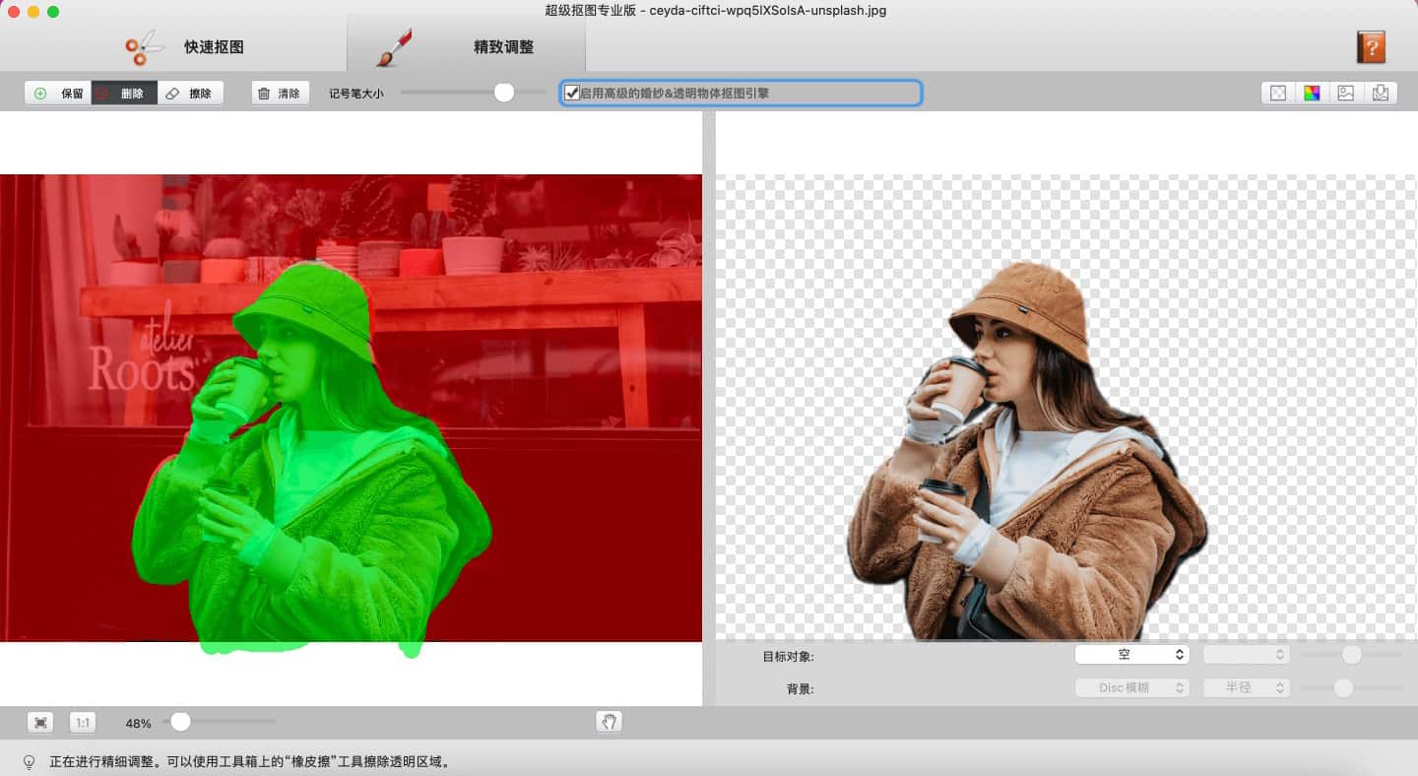Viewport: 1418px width, 776px height.
Task: Open the Disc模糊 background dropdown
Action: [x=1131, y=688]
